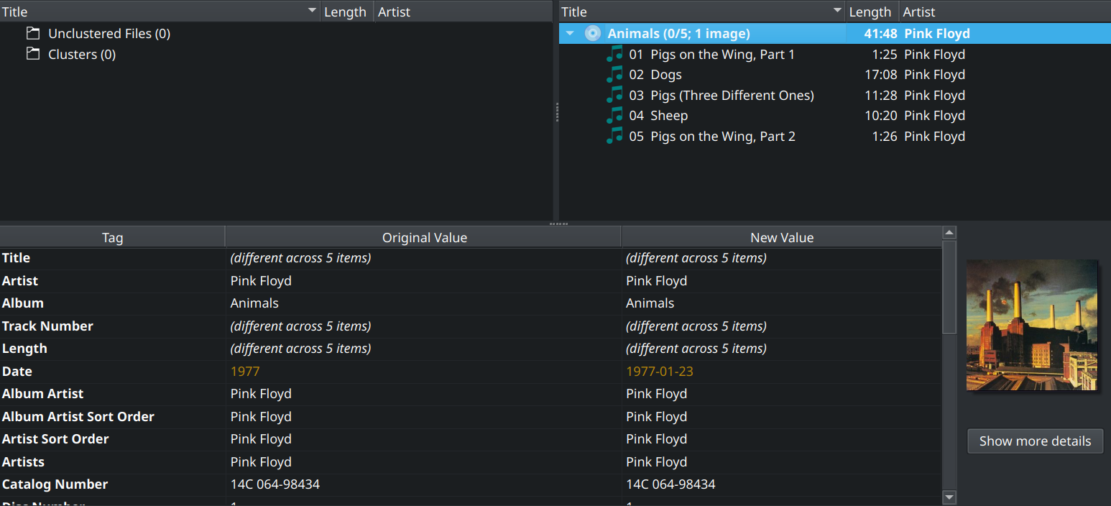This screenshot has height=506, width=1111.
Task: Select Animals (0/5; 1 image) album row
Action: pyautogui.click(x=835, y=33)
